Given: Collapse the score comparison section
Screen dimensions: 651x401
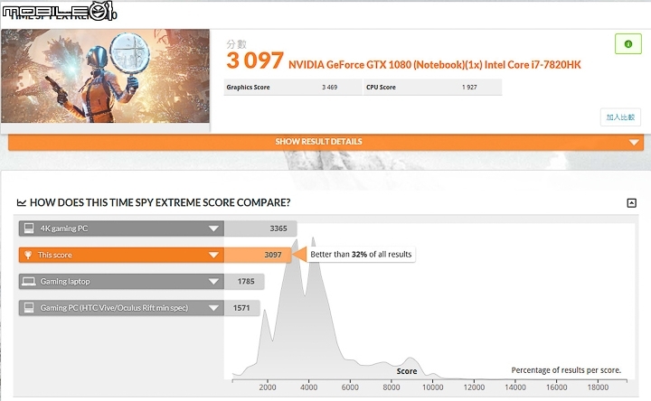Looking at the screenshot, I should pyautogui.click(x=631, y=203).
